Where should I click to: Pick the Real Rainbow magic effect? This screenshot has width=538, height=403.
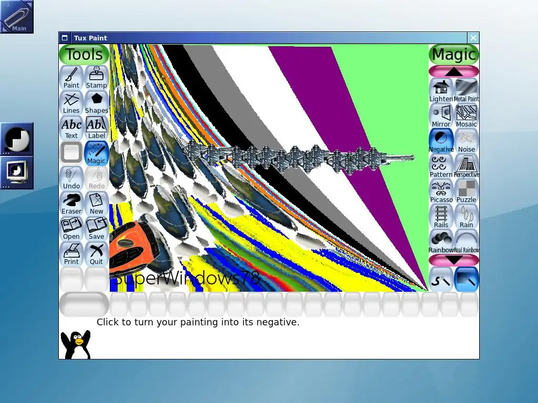point(467,242)
